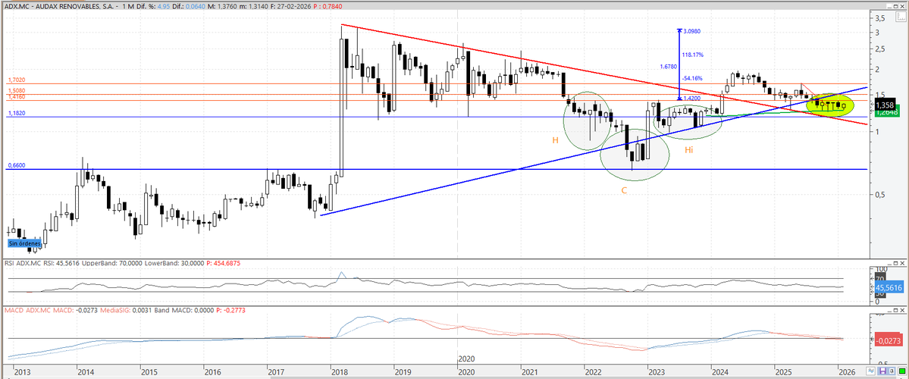
Task: Select the 1,5080 price level label
Action: point(16,91)
